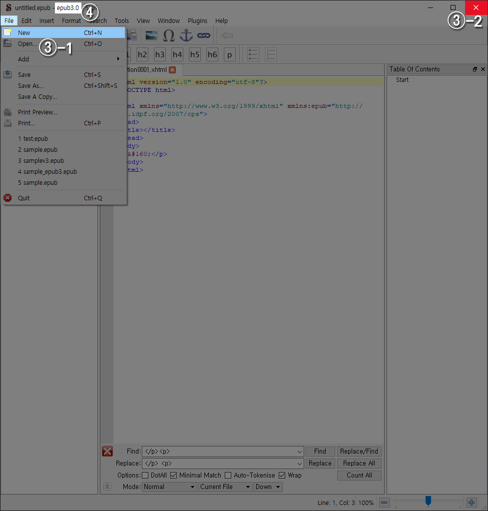Click the Insert Image toolbar icon
488x511 pixels.
(151, 35)
